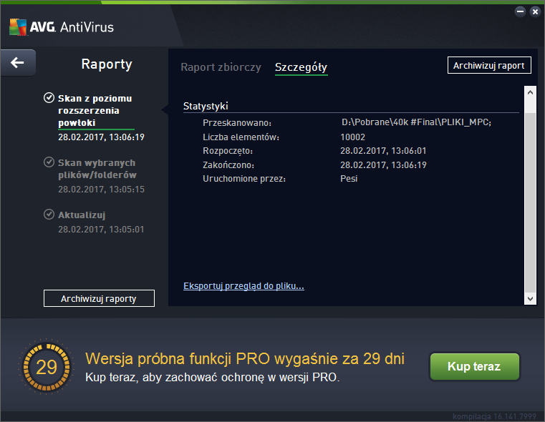Viewport: 545px width, 422px height.
Task: Click Archiwizuj raport button
Action: 489,65
